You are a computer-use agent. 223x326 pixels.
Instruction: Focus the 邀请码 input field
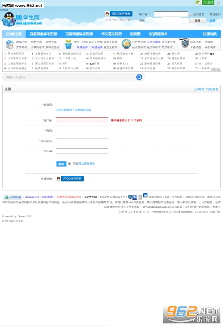click(x=82, y=104)
